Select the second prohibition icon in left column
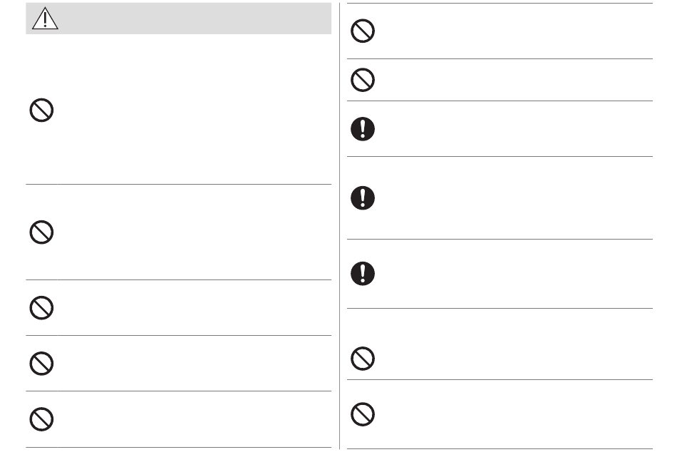The image size is (677, 467). pos(41,232)
